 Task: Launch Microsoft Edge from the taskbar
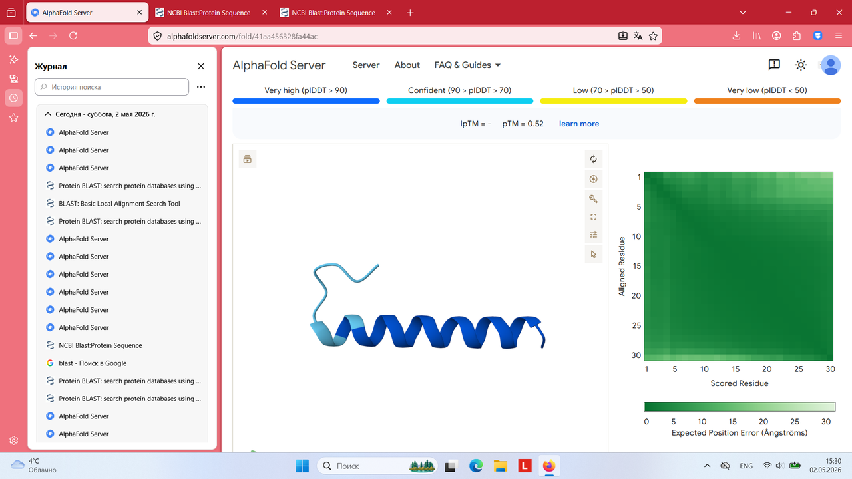(475, 466)
